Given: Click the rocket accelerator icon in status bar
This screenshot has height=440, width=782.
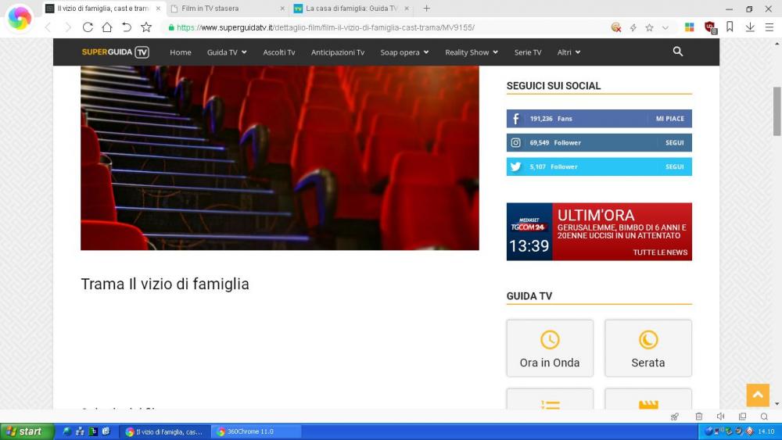Looking at the screenshot, I should click(x=675, y=417).
